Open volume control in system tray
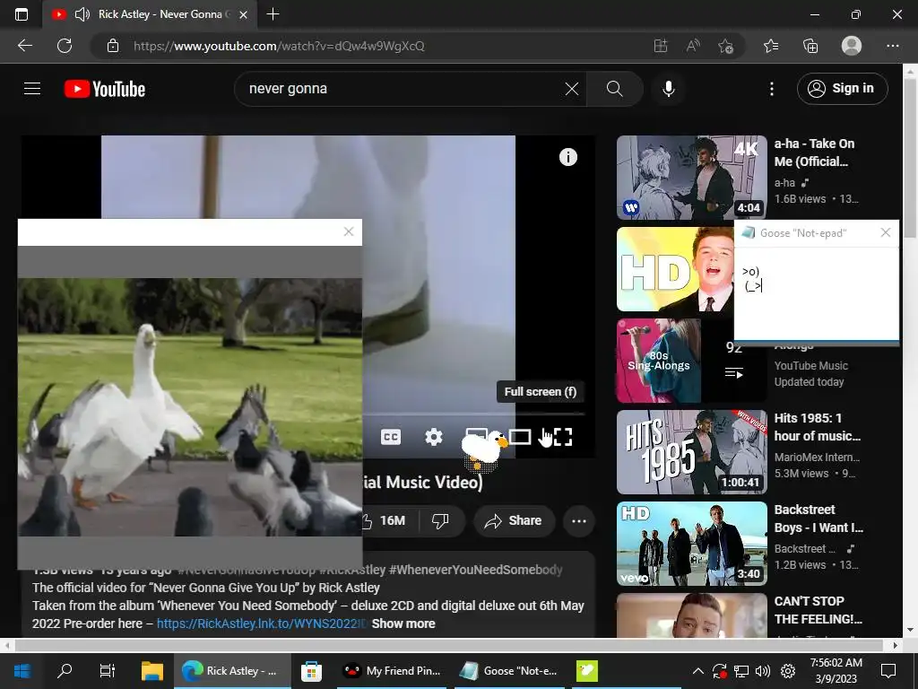The height and width of the screenshot is (689, 918). coord(763,671)
